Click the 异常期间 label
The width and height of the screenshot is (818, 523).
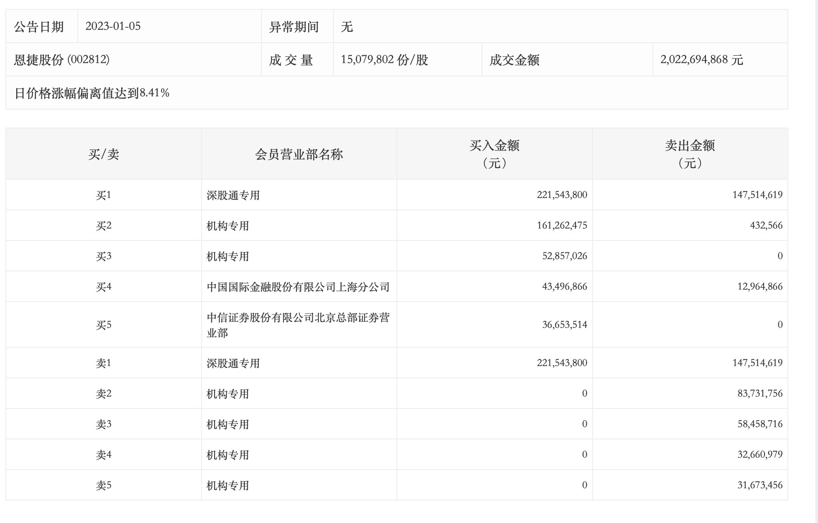[294, 27]
